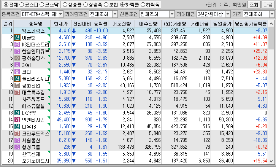Open the 거래대금 3천만원이상 dropdown

tap(228, 14)
